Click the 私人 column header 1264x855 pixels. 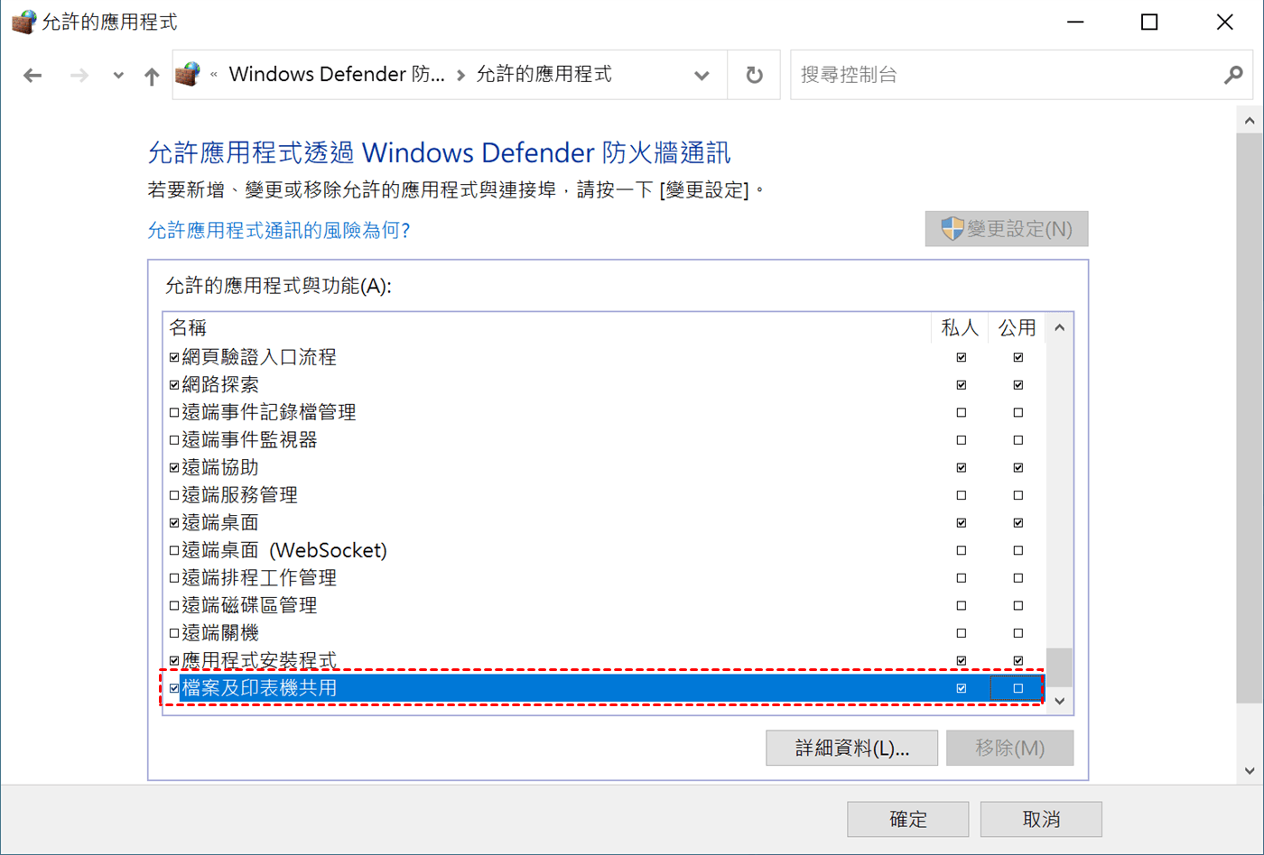pos(960,327)
